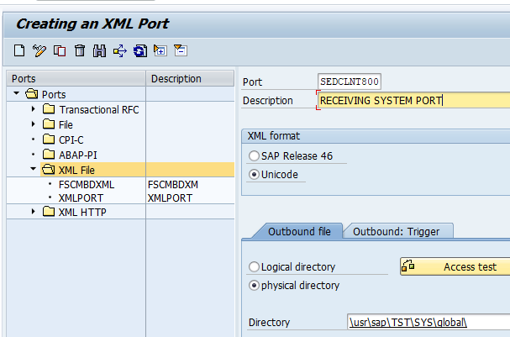Screen dimensions: 510x337
Task: Expand the XML HTTP folder
Action: coord(34,212)
